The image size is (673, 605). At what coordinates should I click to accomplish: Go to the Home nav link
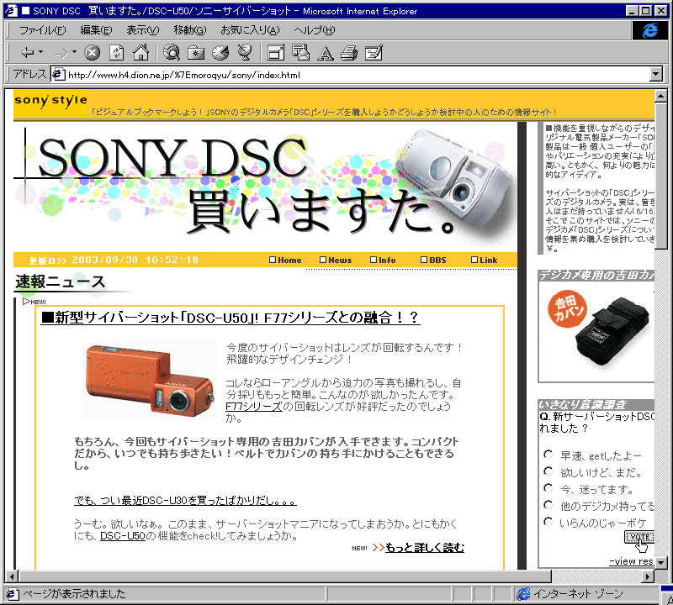click(x=285, y=260)
